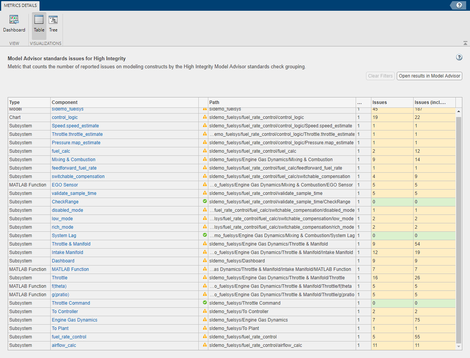Open the airflow_calc component link
The height and width of the screenshot is (358, 470).
pyautogui.click(x=64, y=345)
